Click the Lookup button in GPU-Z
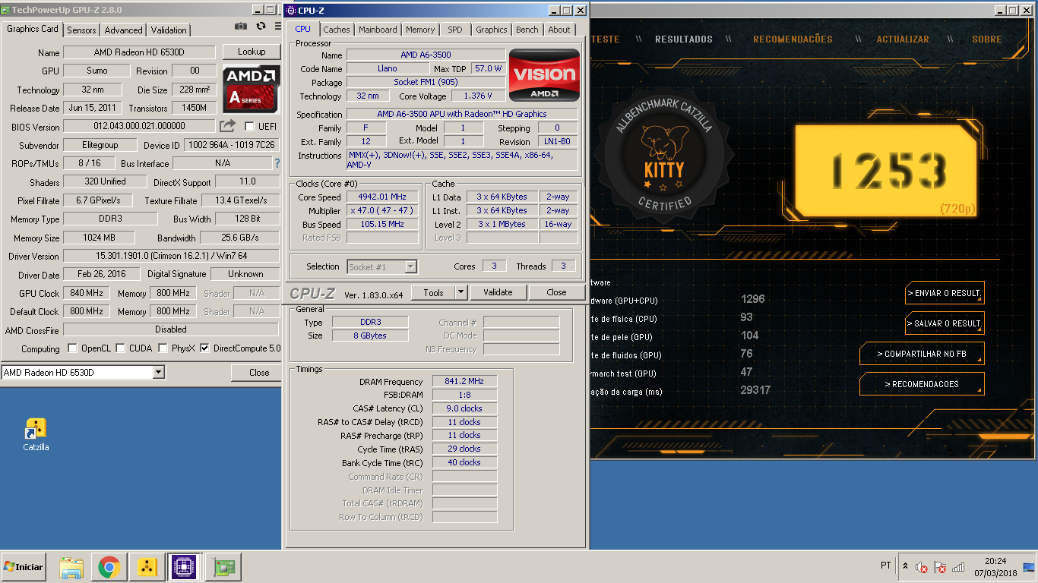1038x583 pixels. pyautogui.click(x=252, y=52)
